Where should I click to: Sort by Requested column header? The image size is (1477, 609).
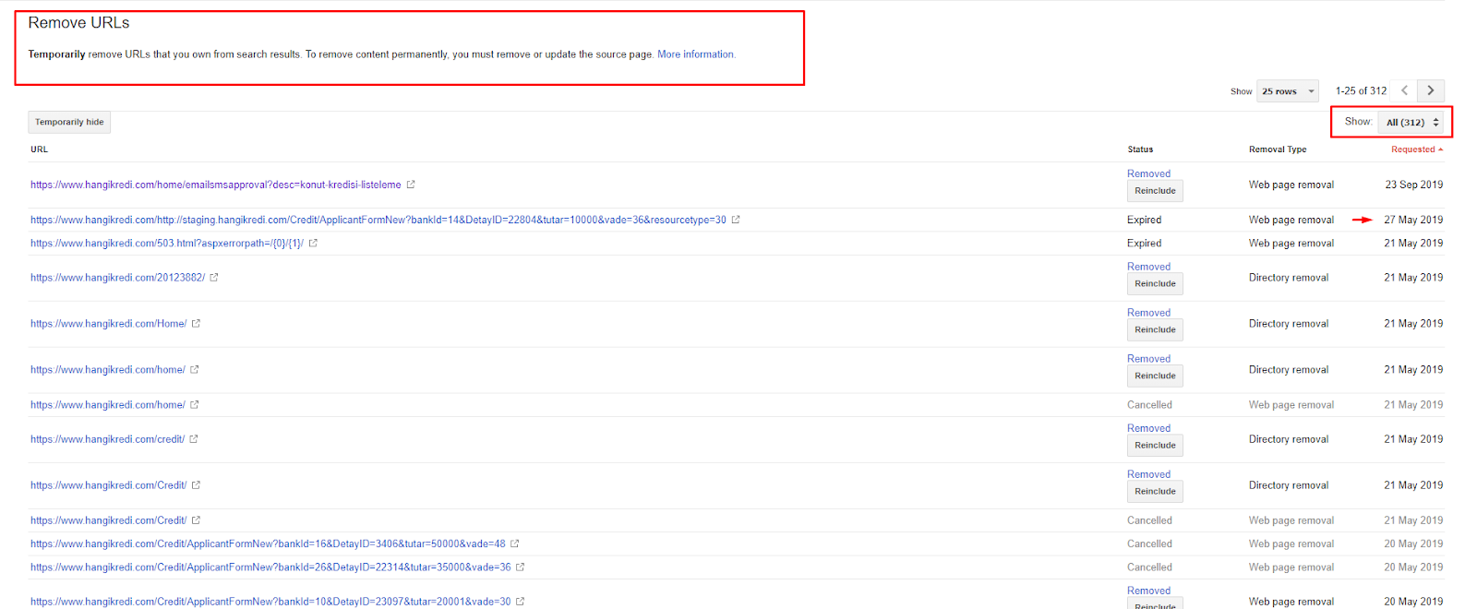point(1416,149)
